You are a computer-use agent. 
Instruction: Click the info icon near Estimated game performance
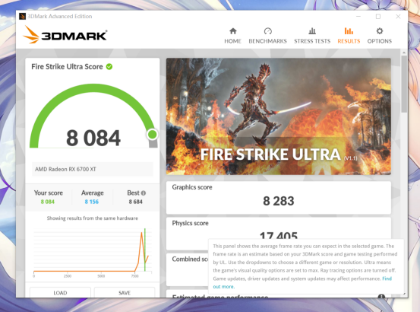coord(381,296)
